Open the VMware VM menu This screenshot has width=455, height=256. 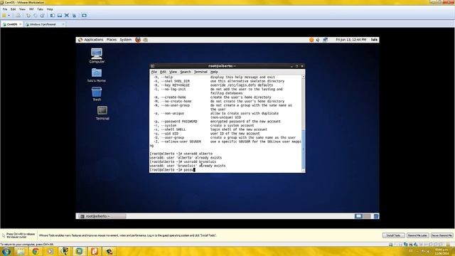[31, 9]
